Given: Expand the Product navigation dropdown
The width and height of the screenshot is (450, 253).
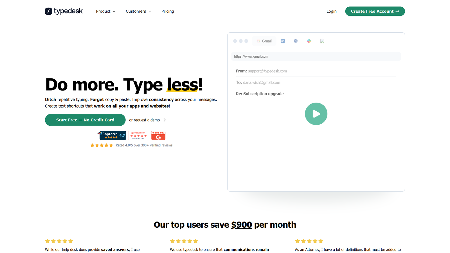Looking at the screenshot, I should (105, 11).
